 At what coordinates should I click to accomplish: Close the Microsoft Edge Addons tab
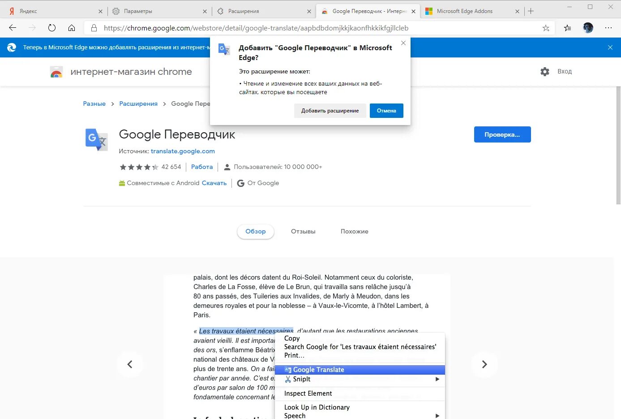(517, 11)
